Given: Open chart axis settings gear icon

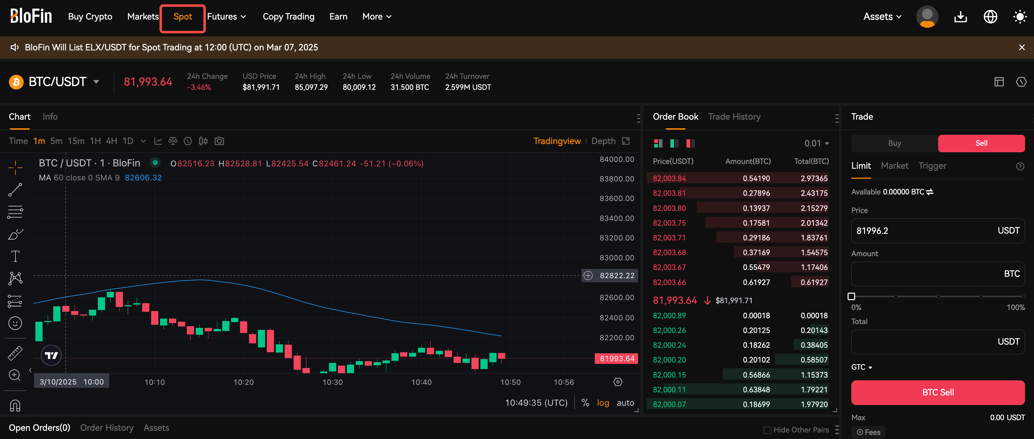Looking at the screenshot, I should [618, 382].
